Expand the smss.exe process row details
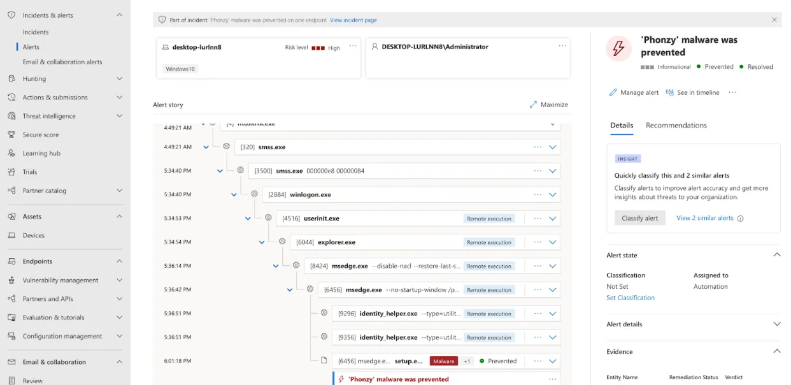 (553, 147)
